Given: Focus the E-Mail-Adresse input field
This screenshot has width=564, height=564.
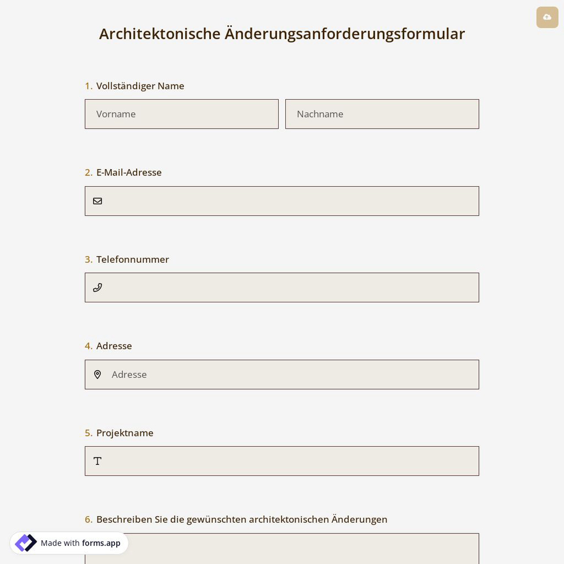Looking at the screenshot, I should 282,201.
